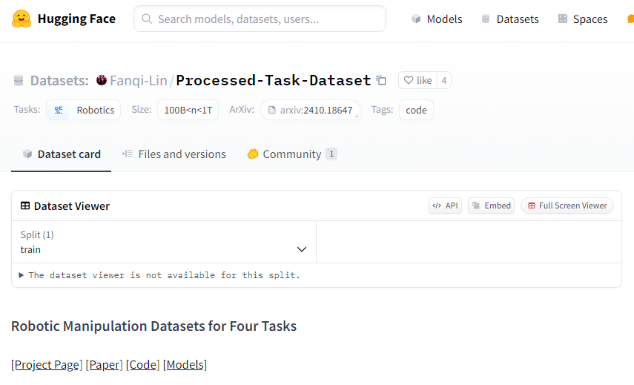The image size is (634, 385).
Task: Select the Dataset card tab
Action: 62,154
